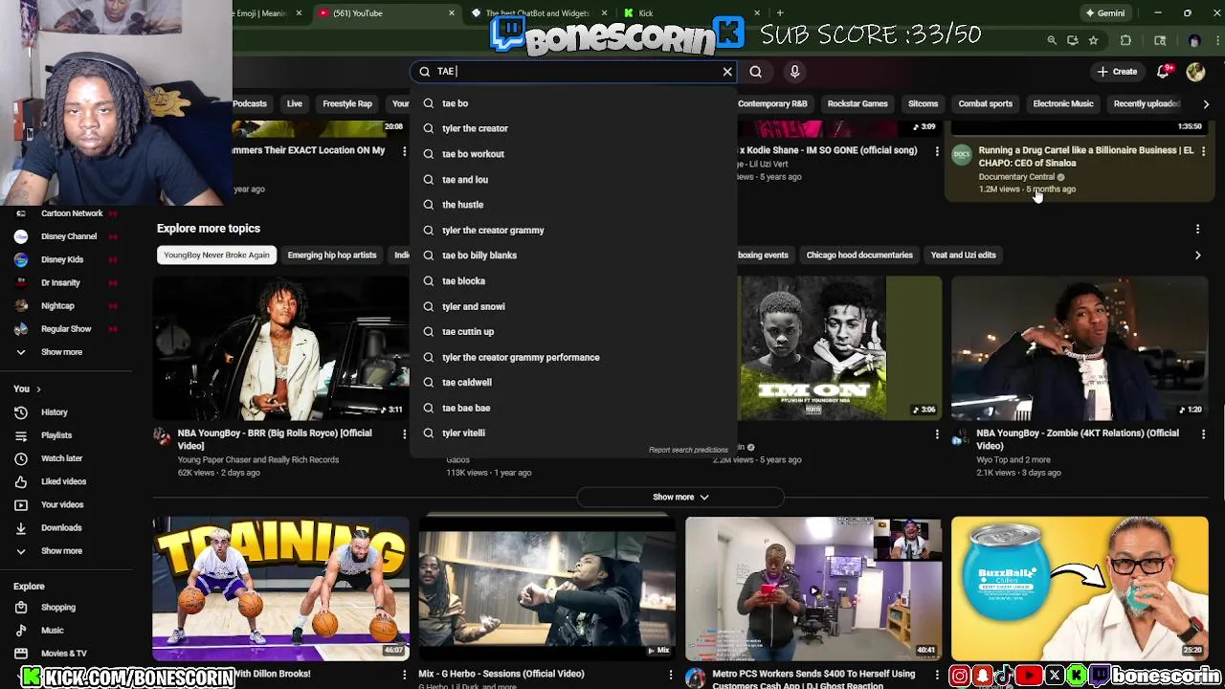The image size is (1225, 689).
Task: Filter by Sitcoms chip
Action: tap(923, 103)
